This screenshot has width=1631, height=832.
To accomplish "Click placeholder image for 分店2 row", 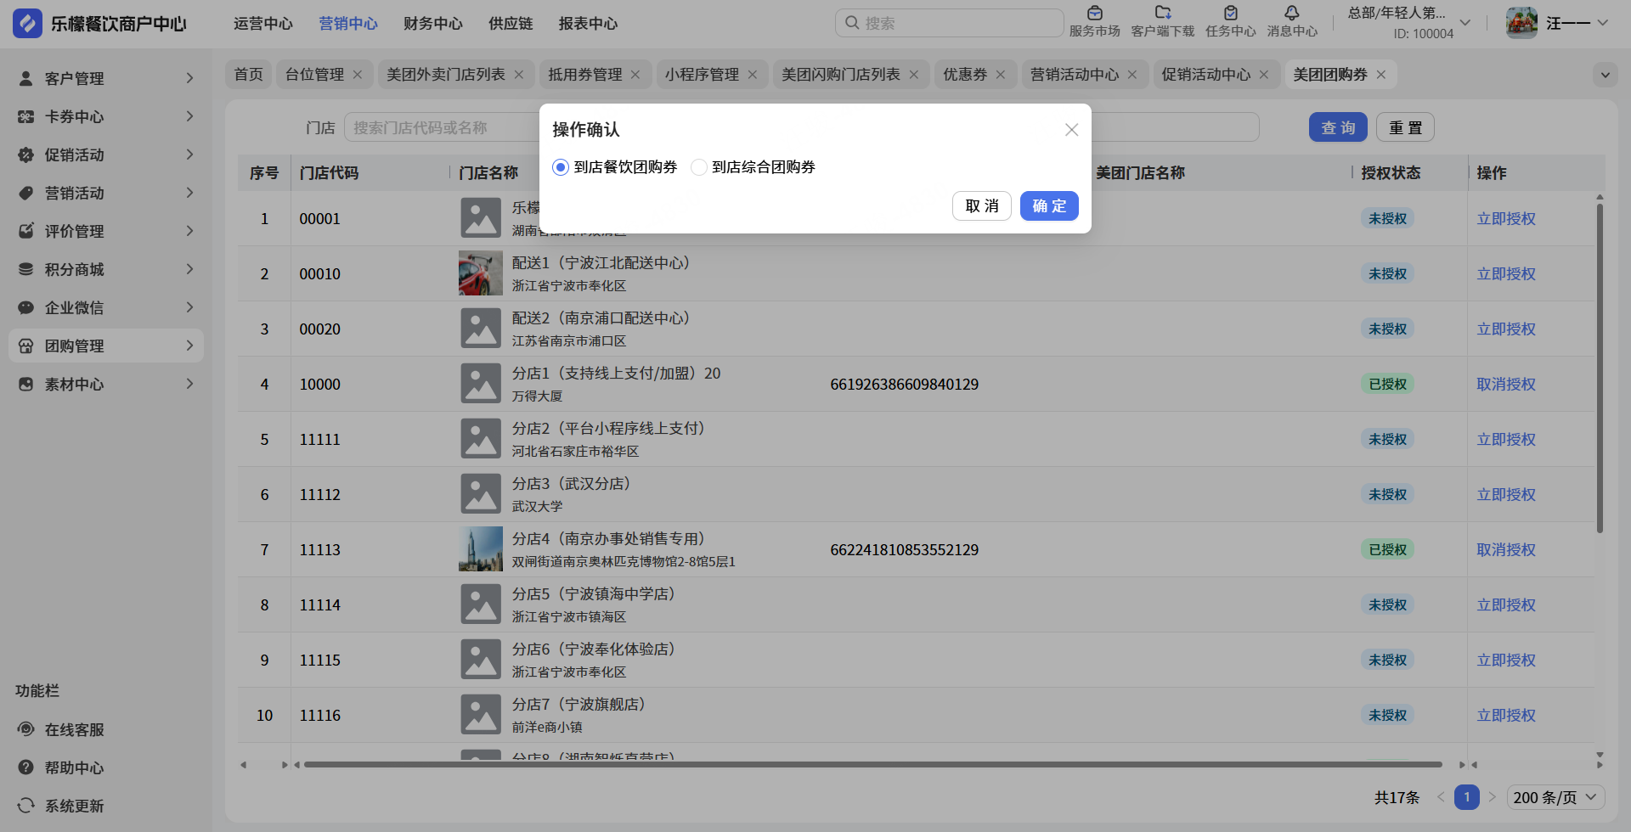I will tap(481, 439).
